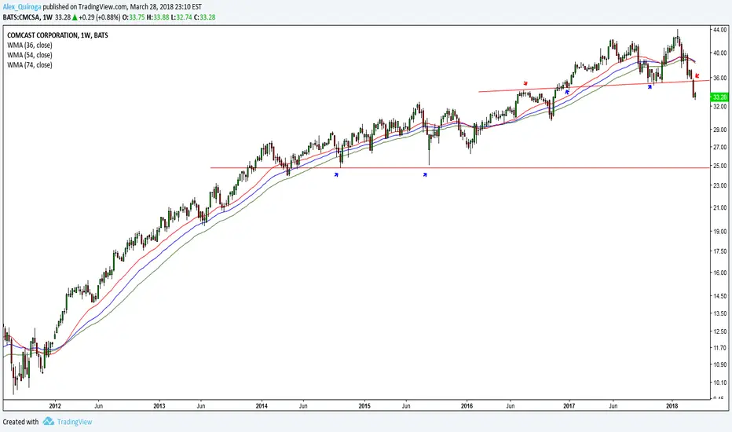Click the COMCAST CORPORATION, 1W, BATS legend title
The height and width of the screenshot is (432, 732).
tap(57, 35)
